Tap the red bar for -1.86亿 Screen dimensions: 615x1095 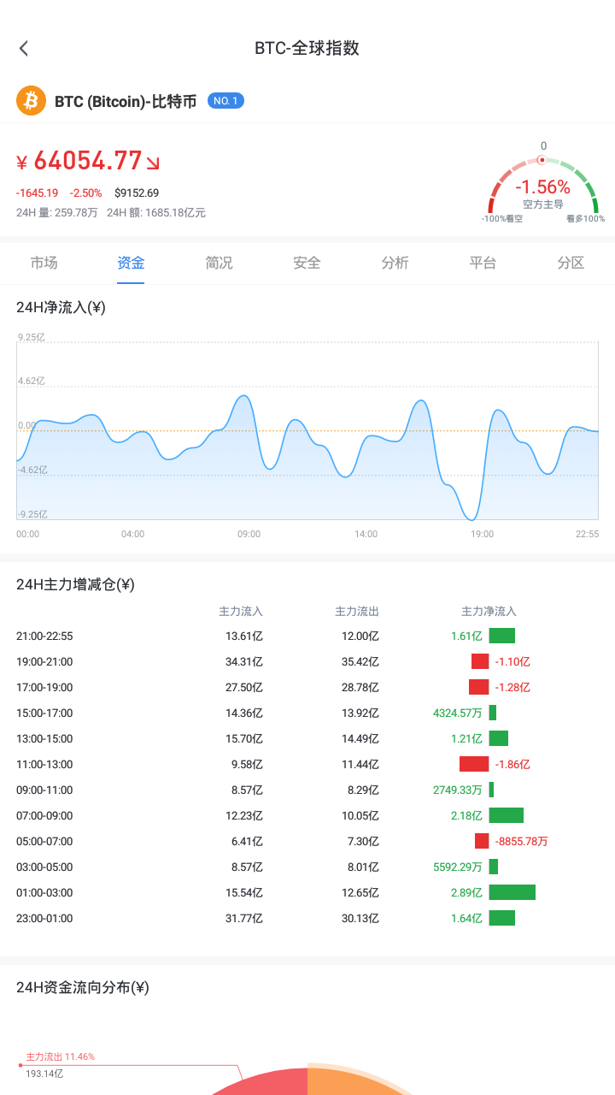click(474, 764)
